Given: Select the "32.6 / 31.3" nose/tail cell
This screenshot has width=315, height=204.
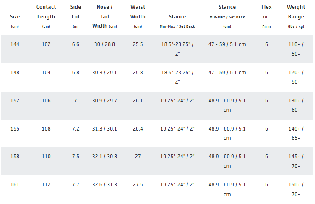Looking at the screenshot, I should coord(104,185).
